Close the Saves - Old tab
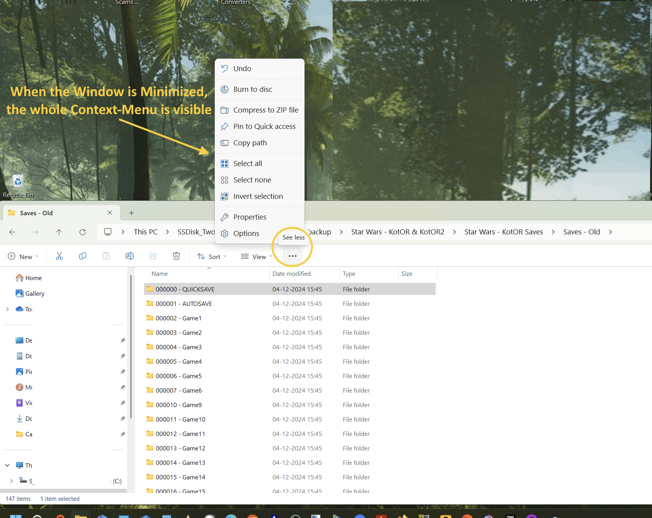 110,213
